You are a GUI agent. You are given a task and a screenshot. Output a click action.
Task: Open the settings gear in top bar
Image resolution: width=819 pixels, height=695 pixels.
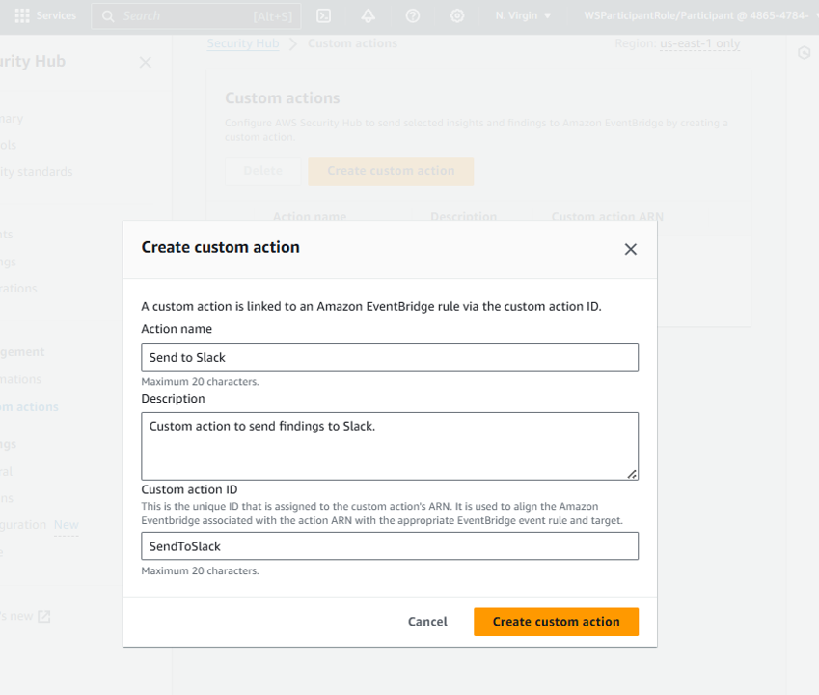(x=457, y=15)
